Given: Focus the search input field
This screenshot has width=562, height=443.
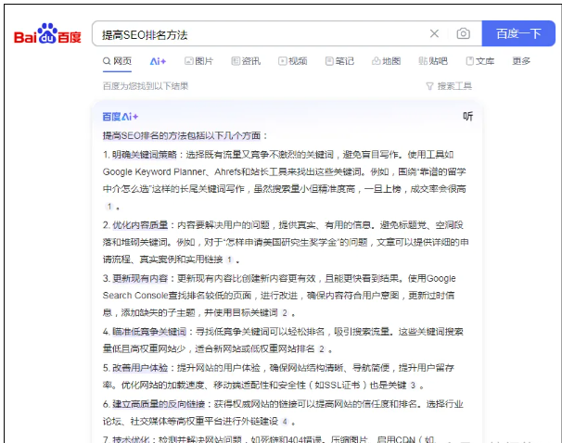Looking at the screenshot, I should pyautogui.click(x=260, y=34).
